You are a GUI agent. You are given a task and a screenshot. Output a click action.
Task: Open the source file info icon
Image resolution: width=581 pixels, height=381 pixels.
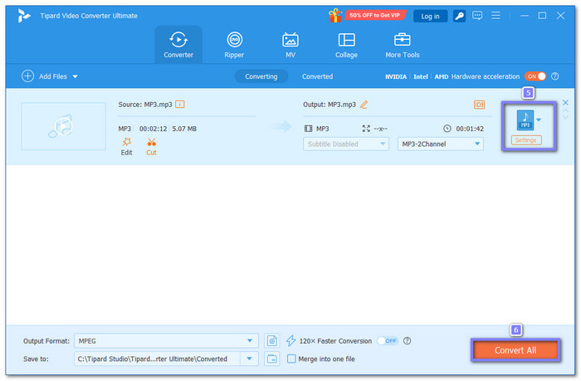[x=179, y=105]
